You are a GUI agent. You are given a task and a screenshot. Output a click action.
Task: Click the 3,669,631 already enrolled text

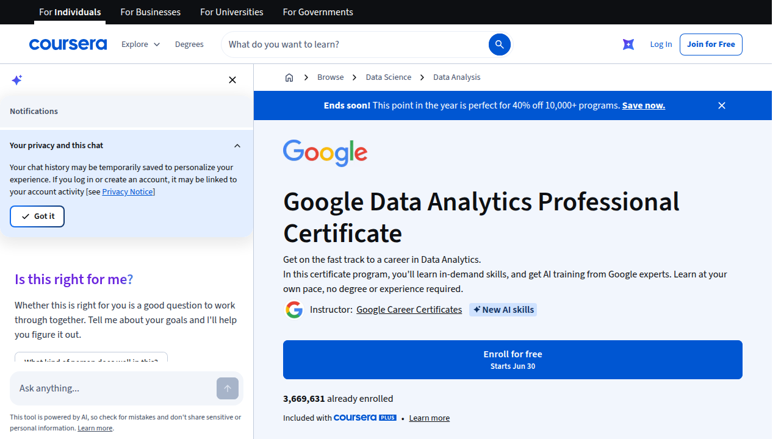click(338, 399)
